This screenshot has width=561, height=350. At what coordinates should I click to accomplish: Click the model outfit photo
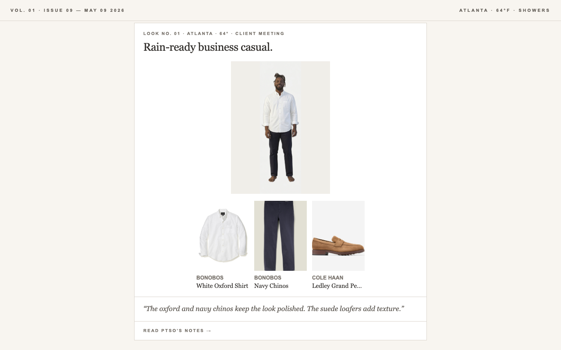coord(280,127)
